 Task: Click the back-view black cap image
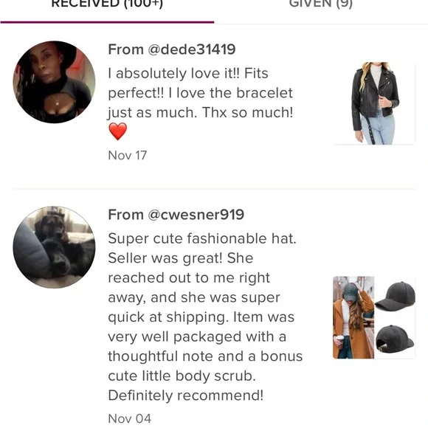[x=396, y=338]
